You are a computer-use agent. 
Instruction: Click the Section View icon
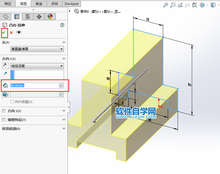187,5
